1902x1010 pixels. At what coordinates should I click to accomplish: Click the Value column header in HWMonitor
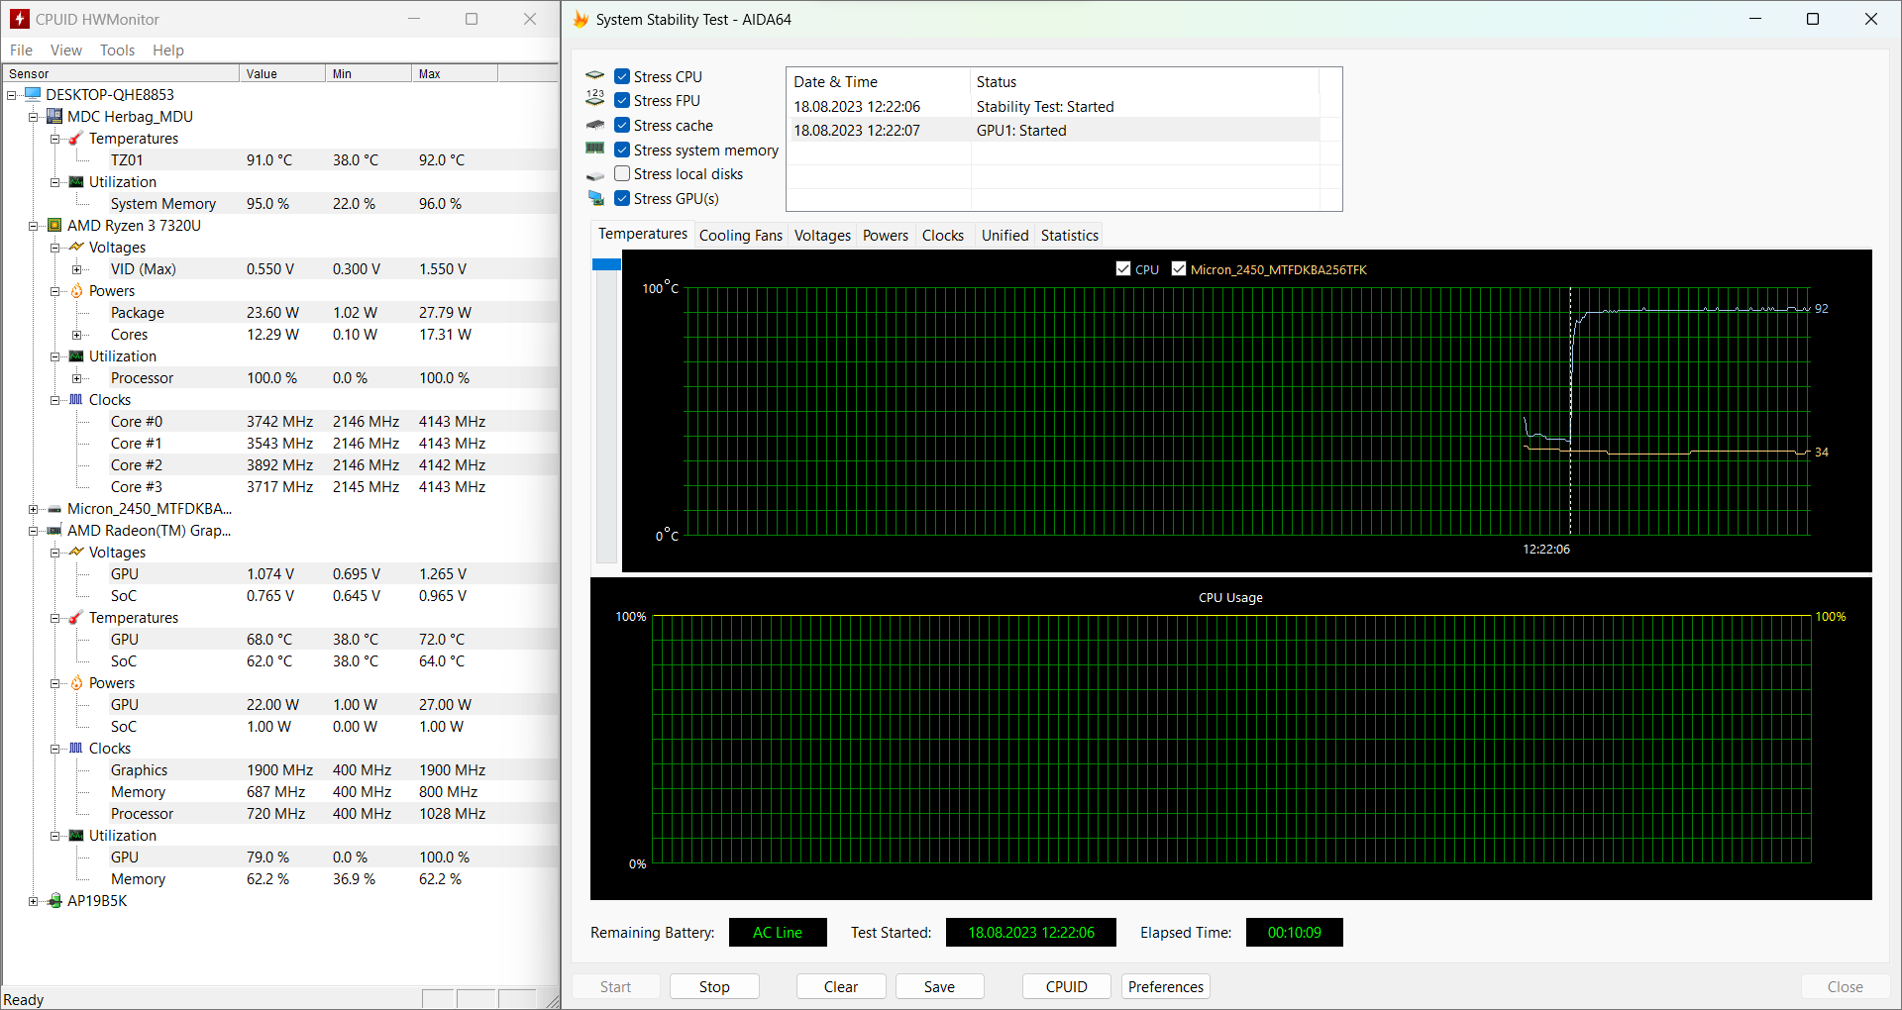point(282,74)
